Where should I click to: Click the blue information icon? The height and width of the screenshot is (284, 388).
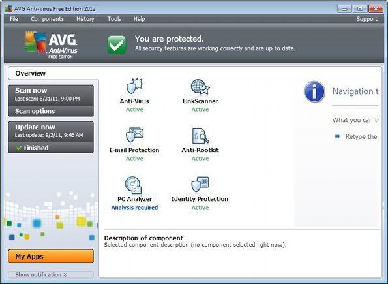click(x=314, y=91)
